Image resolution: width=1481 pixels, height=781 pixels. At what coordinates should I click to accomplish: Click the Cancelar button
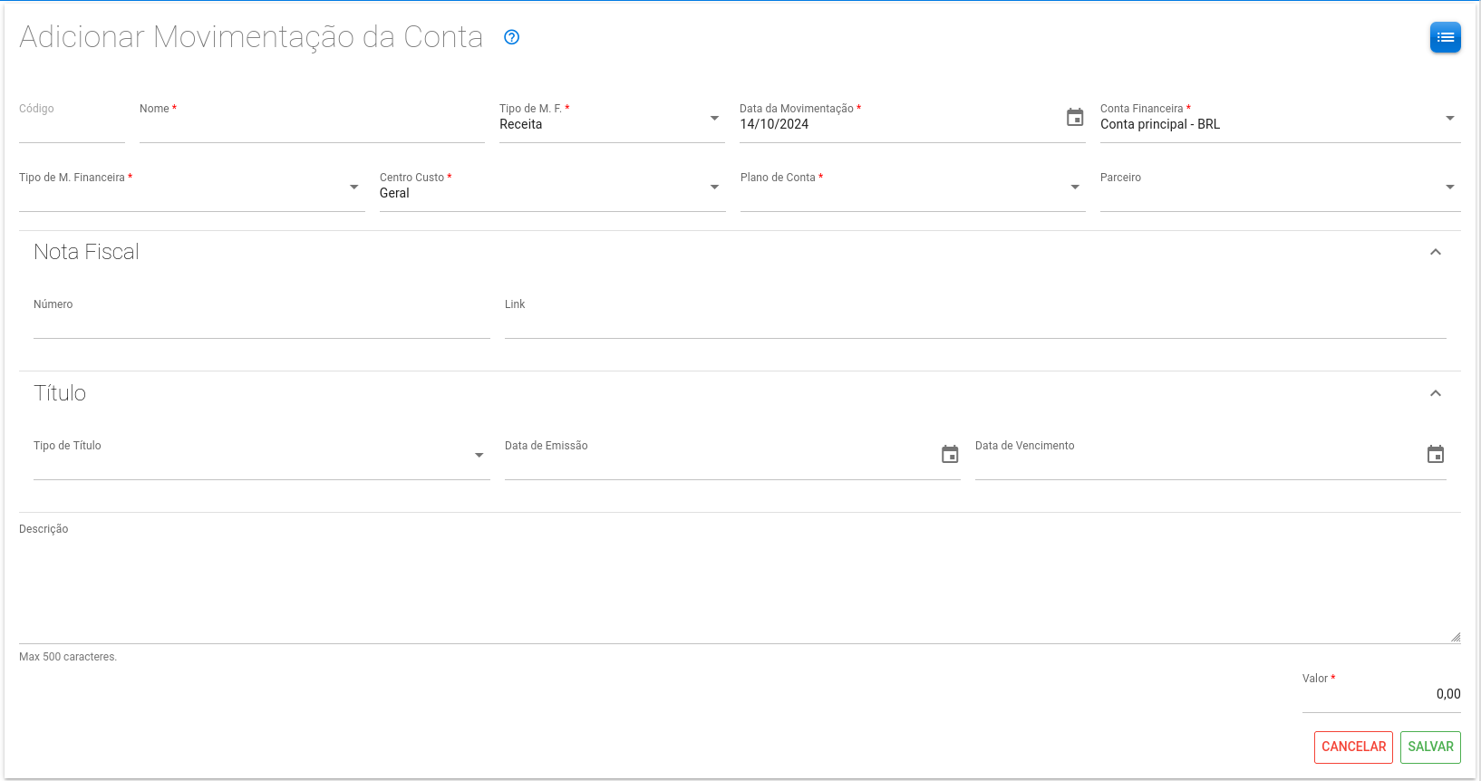pyautogui.click(x=1353, y=747)
